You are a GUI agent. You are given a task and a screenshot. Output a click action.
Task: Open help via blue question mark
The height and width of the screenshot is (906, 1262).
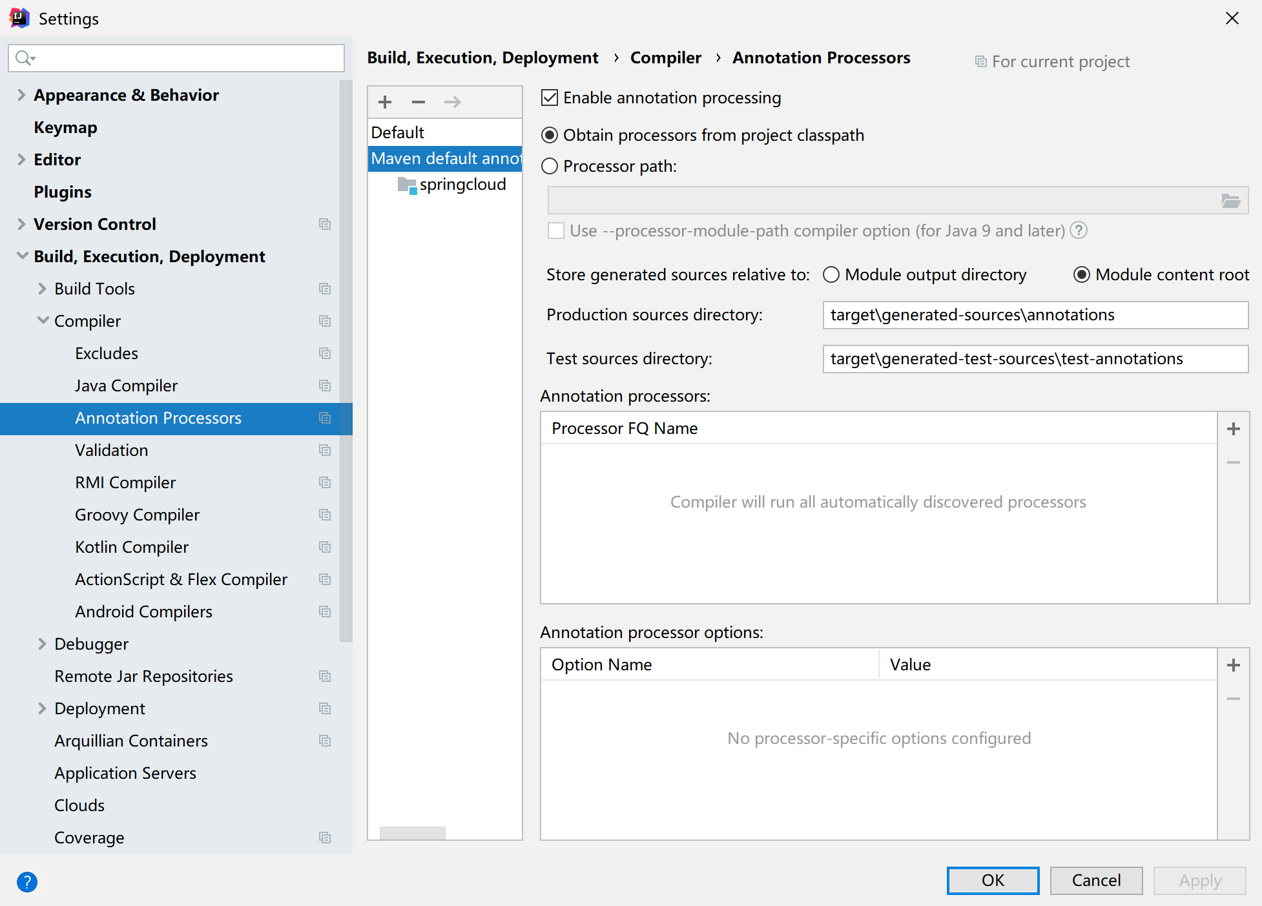point(27,881)
